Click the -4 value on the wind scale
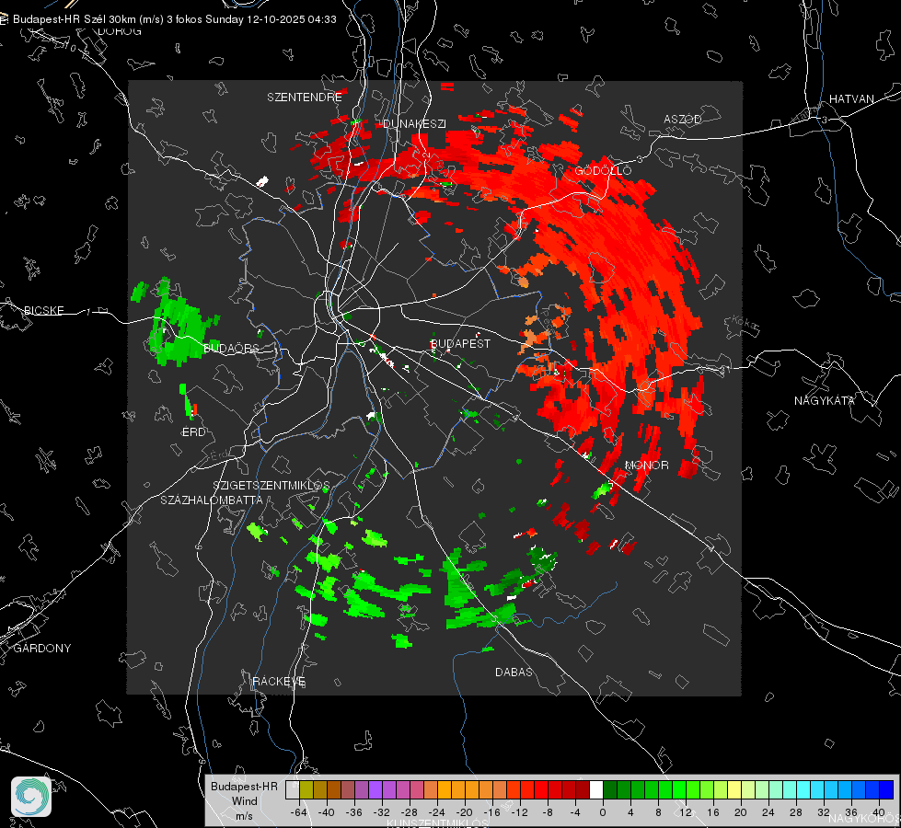Image resolution: width=901 pixels, height=828 pixels. click(x=574, y=812)
